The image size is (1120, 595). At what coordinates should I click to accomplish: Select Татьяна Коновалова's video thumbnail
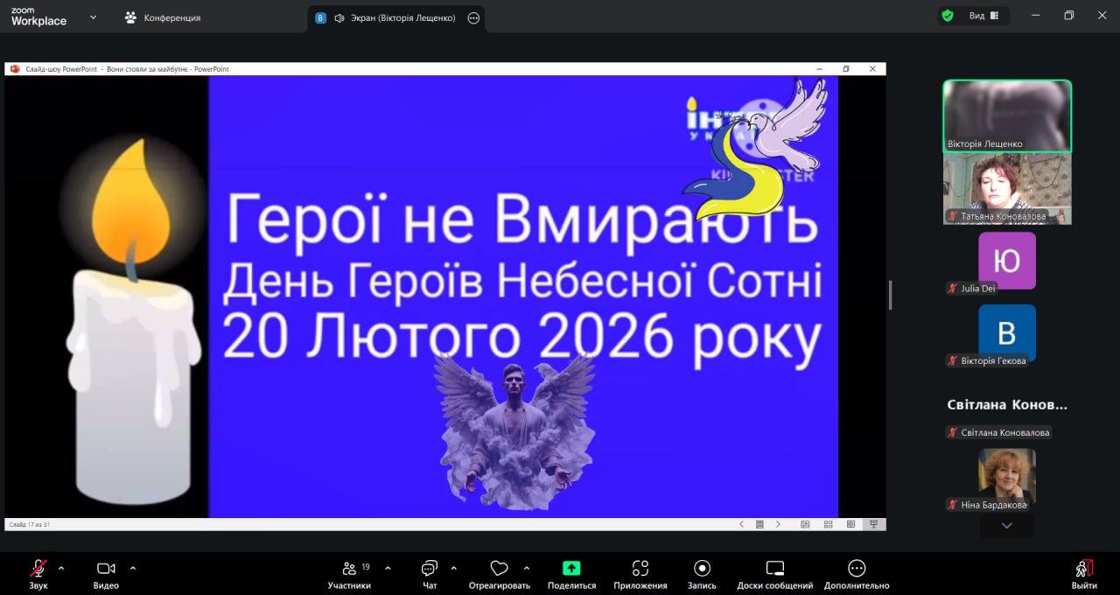click(x=1006, y=189)
